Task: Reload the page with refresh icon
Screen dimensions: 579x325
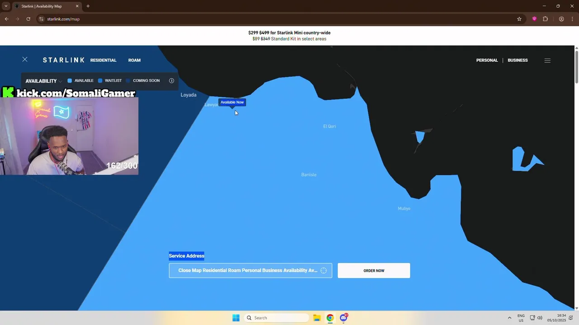Action: (28, 19)
